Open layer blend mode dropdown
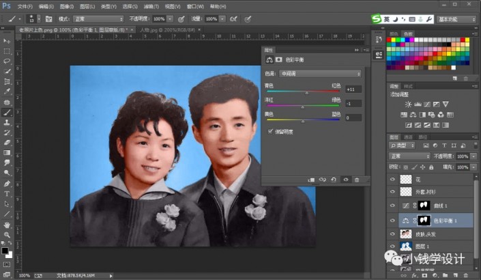The image size is (481, 280). coord(409,156)
